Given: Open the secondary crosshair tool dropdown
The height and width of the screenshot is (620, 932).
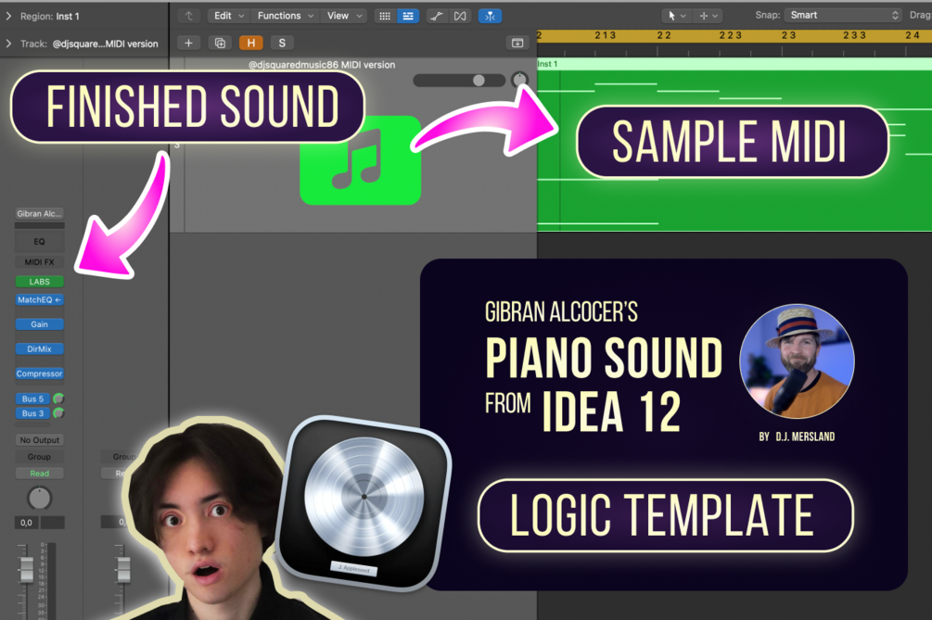Looking at the screenshot, I should (x=709, y=16).
